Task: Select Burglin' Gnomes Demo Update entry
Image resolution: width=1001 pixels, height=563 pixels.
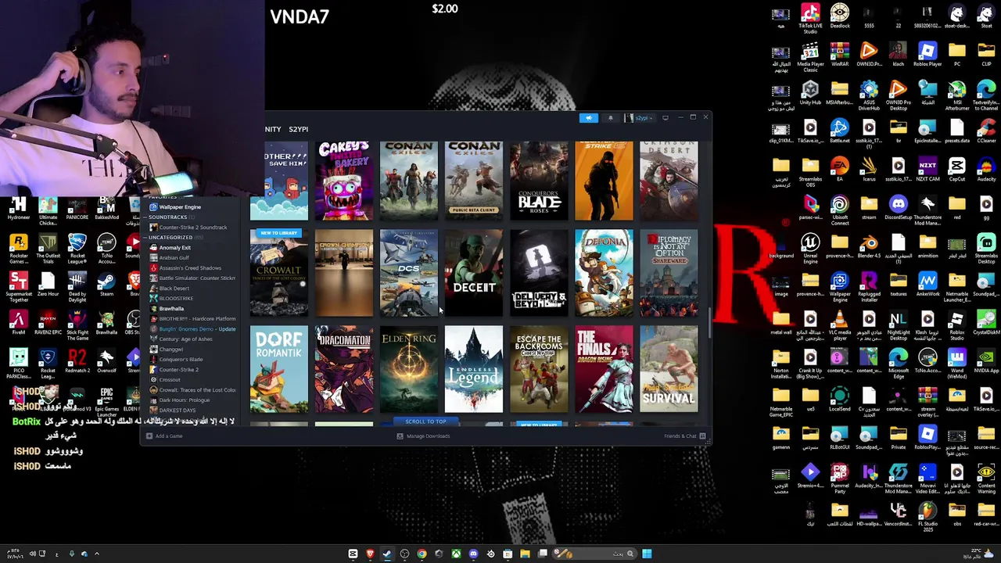Action: [192, 329]
